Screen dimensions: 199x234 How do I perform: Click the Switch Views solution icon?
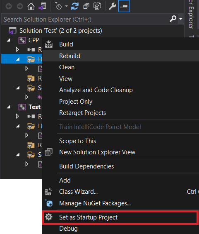42,6
